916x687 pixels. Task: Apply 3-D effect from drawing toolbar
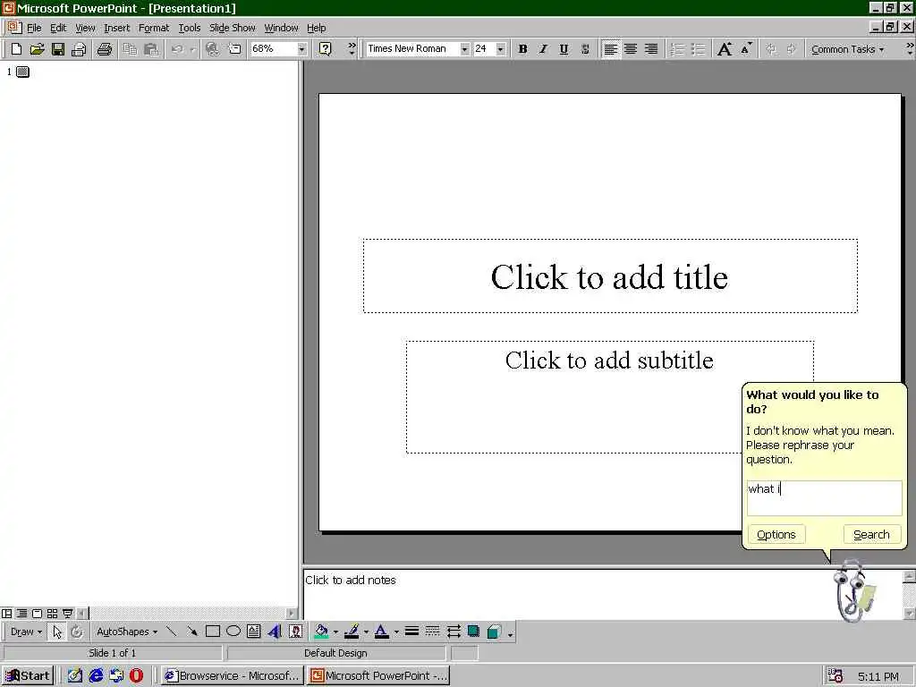pos(494,632)
